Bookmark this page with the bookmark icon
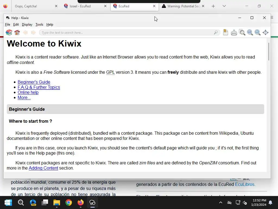Viewport: 278px width, 209px height. pyautogui.click(x=226, y=32)
